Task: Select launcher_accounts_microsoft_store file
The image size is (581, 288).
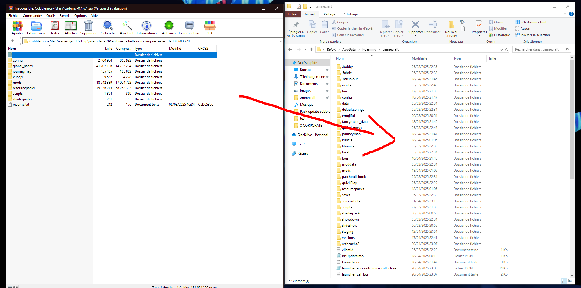Action: [369, 268]
